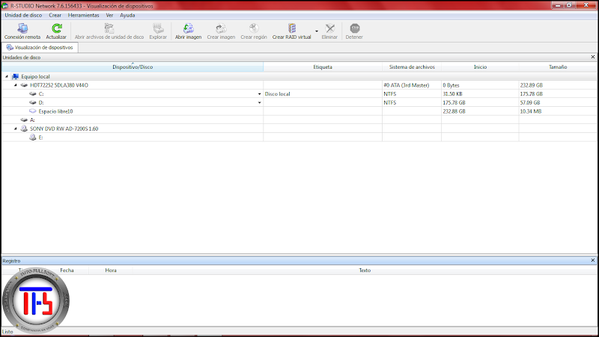Select the HDT72252 5DLA380 V44O hard disk
The width and height of the screenshot is (599, 337).
pyautogui.click(x=59, y=85)
